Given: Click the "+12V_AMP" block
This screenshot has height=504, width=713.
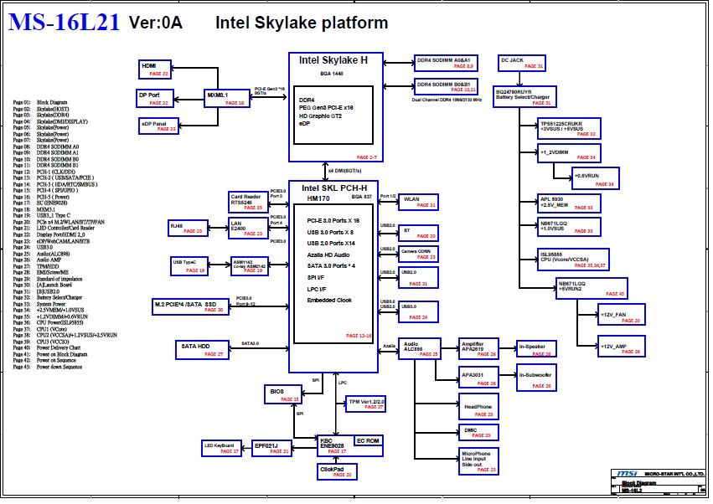Looking at the screenshot, I should coord(621,347).
